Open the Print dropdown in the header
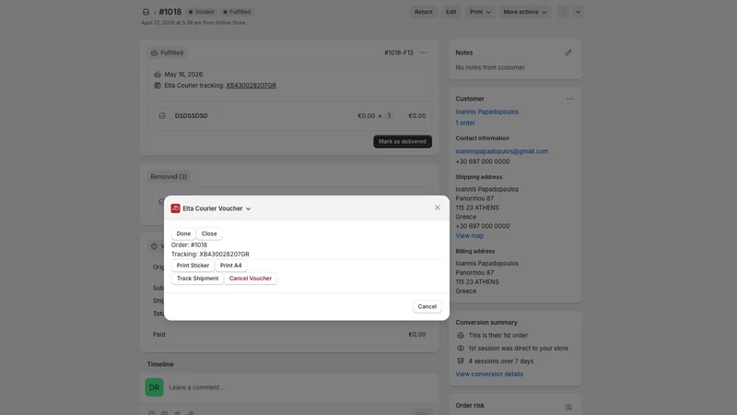The image size is (737, 415). click(x=480, y=12)
